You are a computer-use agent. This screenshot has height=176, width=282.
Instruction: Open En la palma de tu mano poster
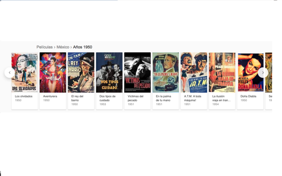tap(166, 73)
